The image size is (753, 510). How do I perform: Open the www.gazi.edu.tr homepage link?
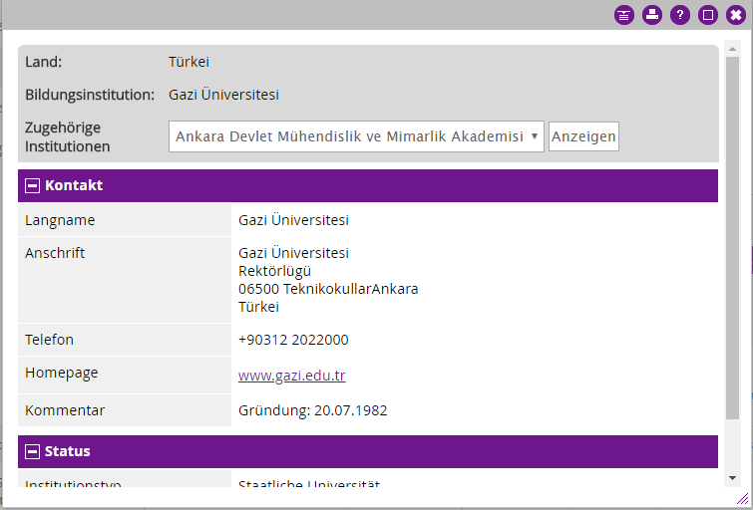coord(291,376)
